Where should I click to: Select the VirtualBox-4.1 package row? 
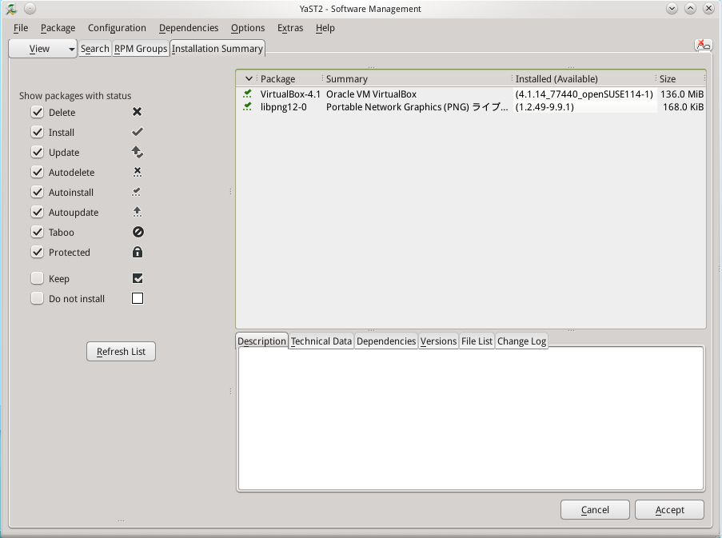click(x=471, y=94)
